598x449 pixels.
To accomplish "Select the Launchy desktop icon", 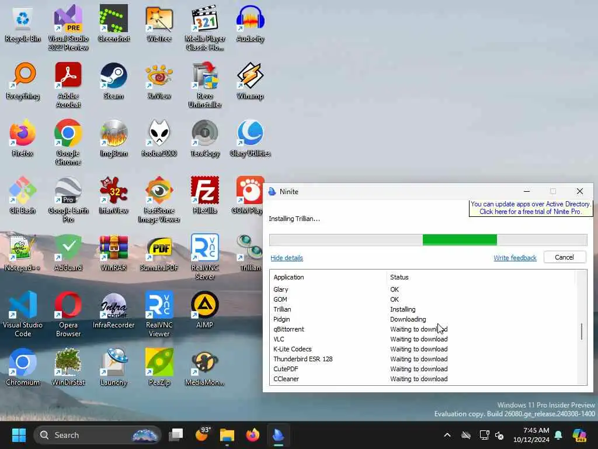I will 114,367.
